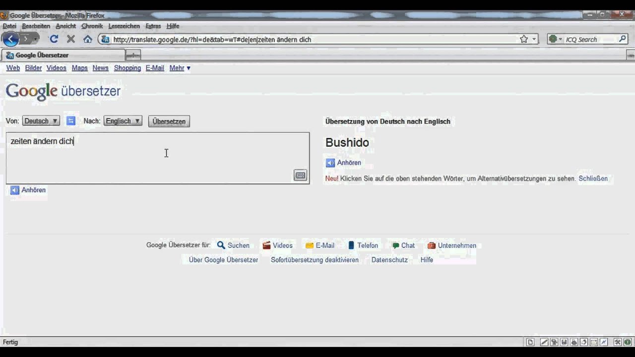635x357 pixels.
Task: Follow the News link
Action: point(100,68)
